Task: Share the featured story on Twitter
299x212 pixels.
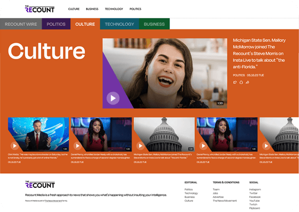Action: pyautogui.click(x=235, y=82)
